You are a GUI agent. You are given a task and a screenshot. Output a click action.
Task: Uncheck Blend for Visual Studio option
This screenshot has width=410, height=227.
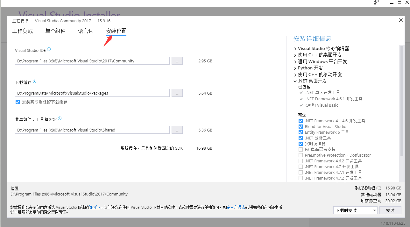point(300,127)
